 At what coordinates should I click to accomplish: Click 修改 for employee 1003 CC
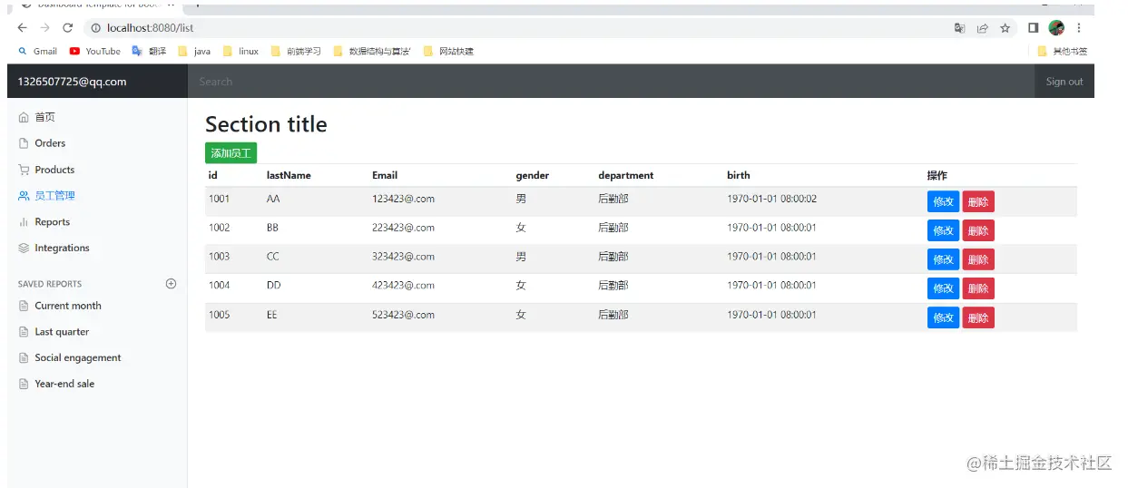[x=943, y=259]
